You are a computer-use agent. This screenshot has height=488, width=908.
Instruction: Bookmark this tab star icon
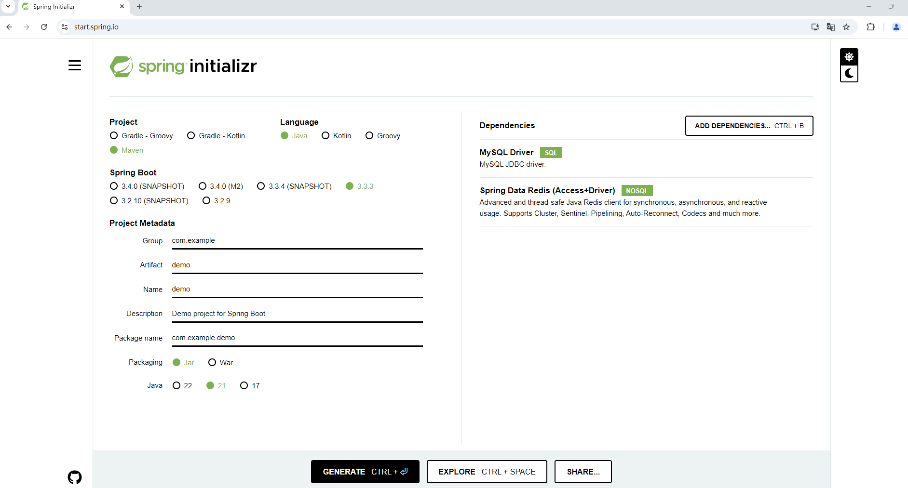click(x=846, y=27)
